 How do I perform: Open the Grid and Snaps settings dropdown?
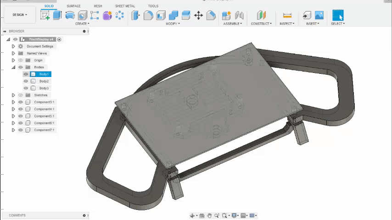(x=244, y=215)
